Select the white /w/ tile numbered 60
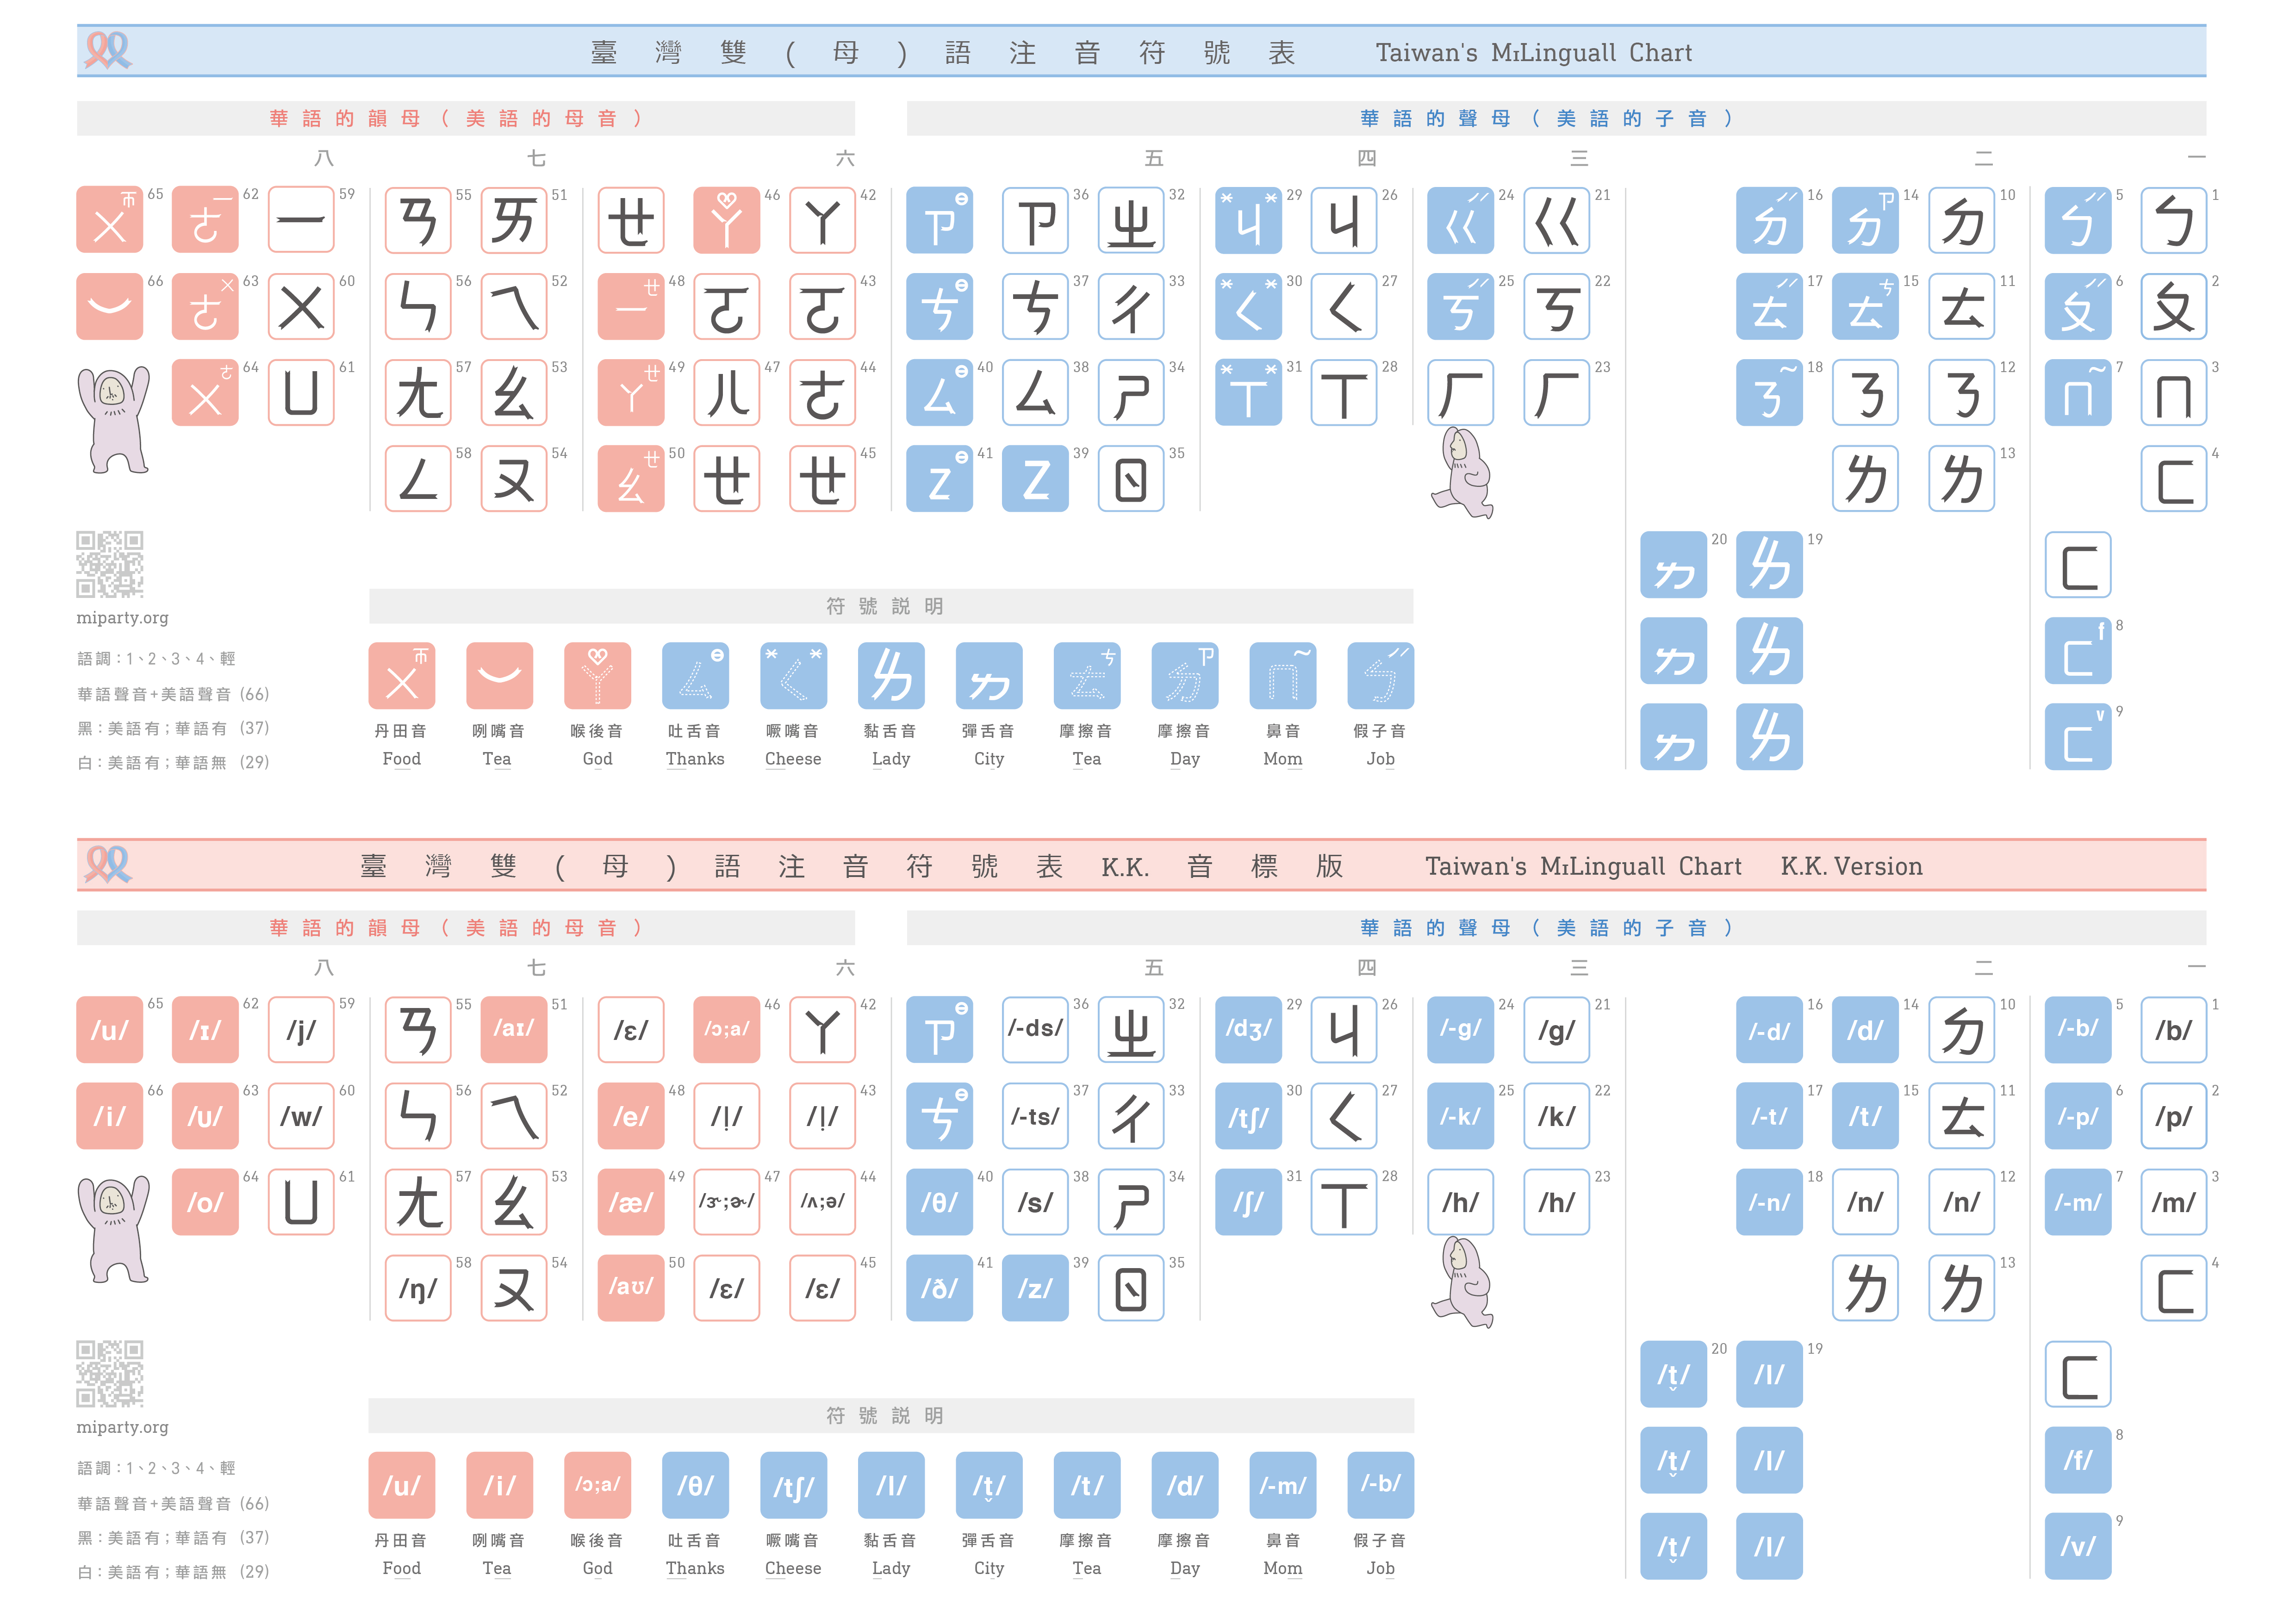The width and height of the screenshot is (2296, 1624). tap(301, 1116)
